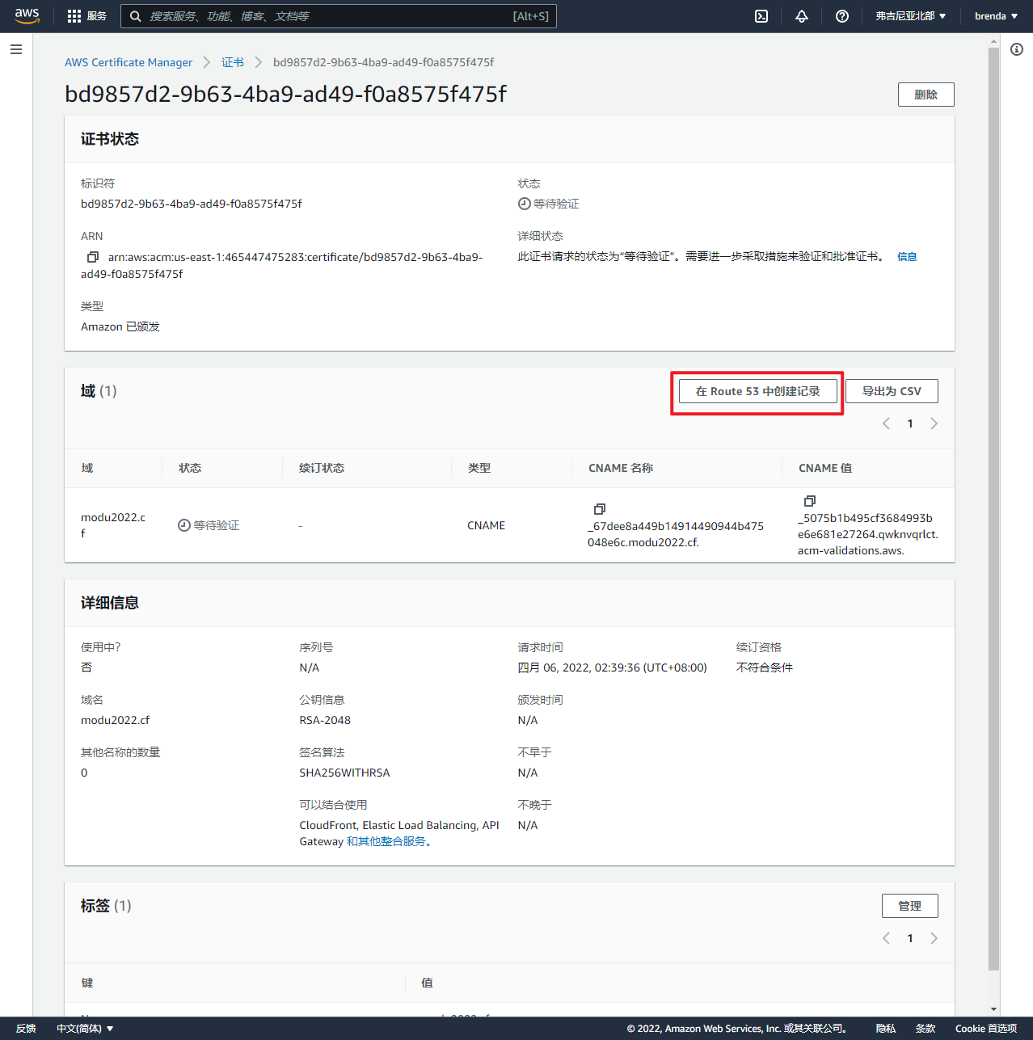The height and width of the screenshot is (1040, 1033).
Task: Click the AWS logo
Action: [x=27, y=16]
